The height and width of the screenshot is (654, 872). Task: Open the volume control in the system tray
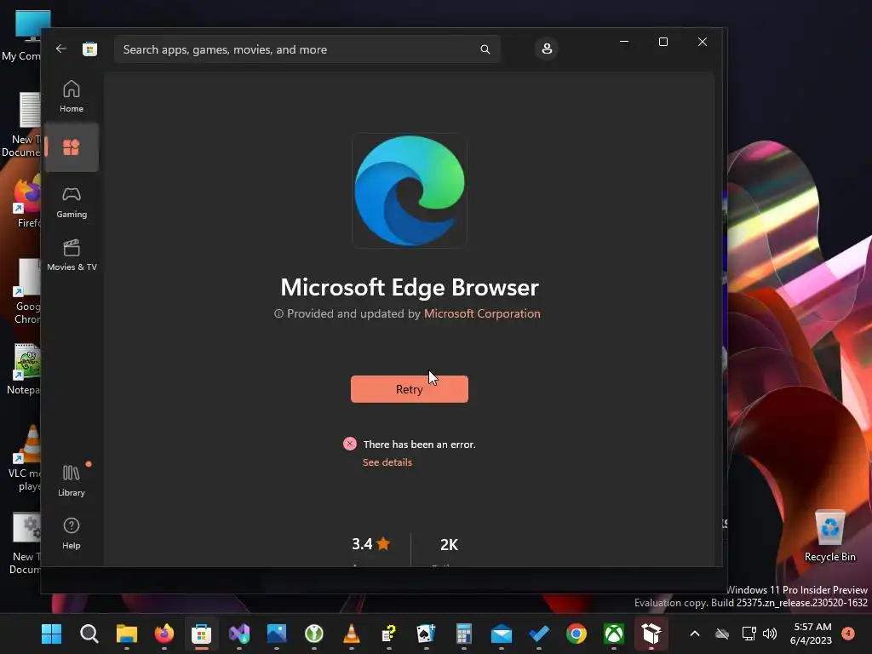770,634
